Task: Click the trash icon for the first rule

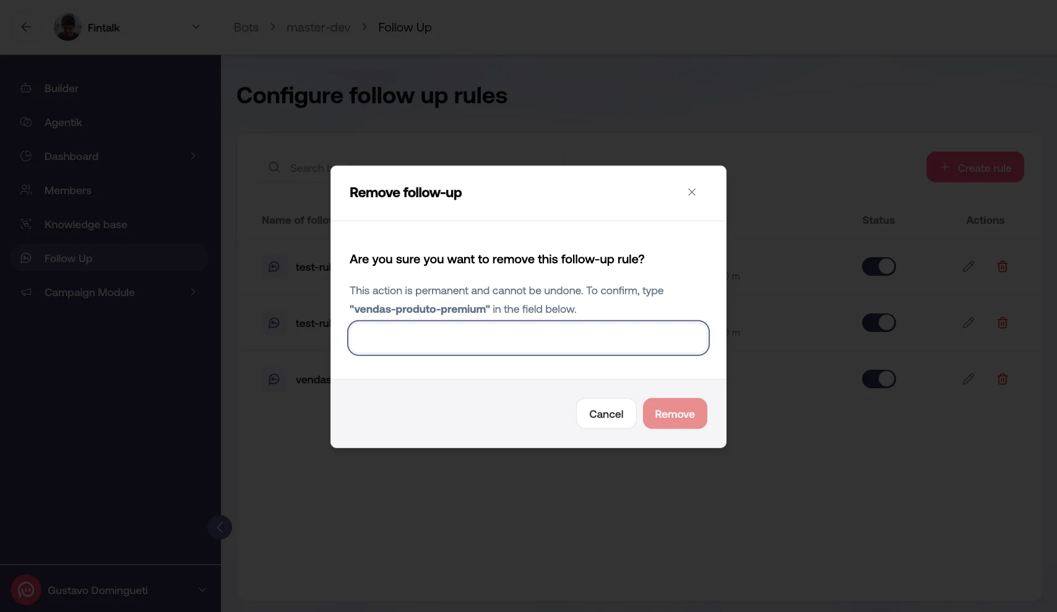Action: click(x=1003, y=266)
